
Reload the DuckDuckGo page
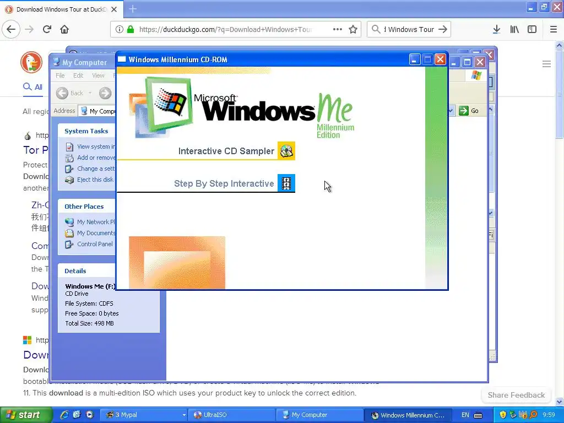tap(47, 29)
